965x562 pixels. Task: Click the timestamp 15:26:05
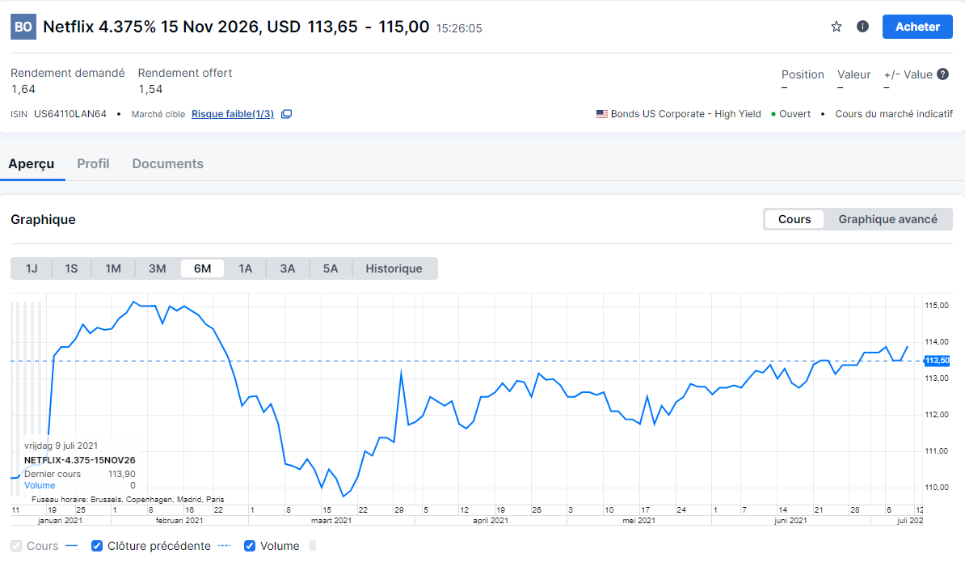tap(459, 28)
